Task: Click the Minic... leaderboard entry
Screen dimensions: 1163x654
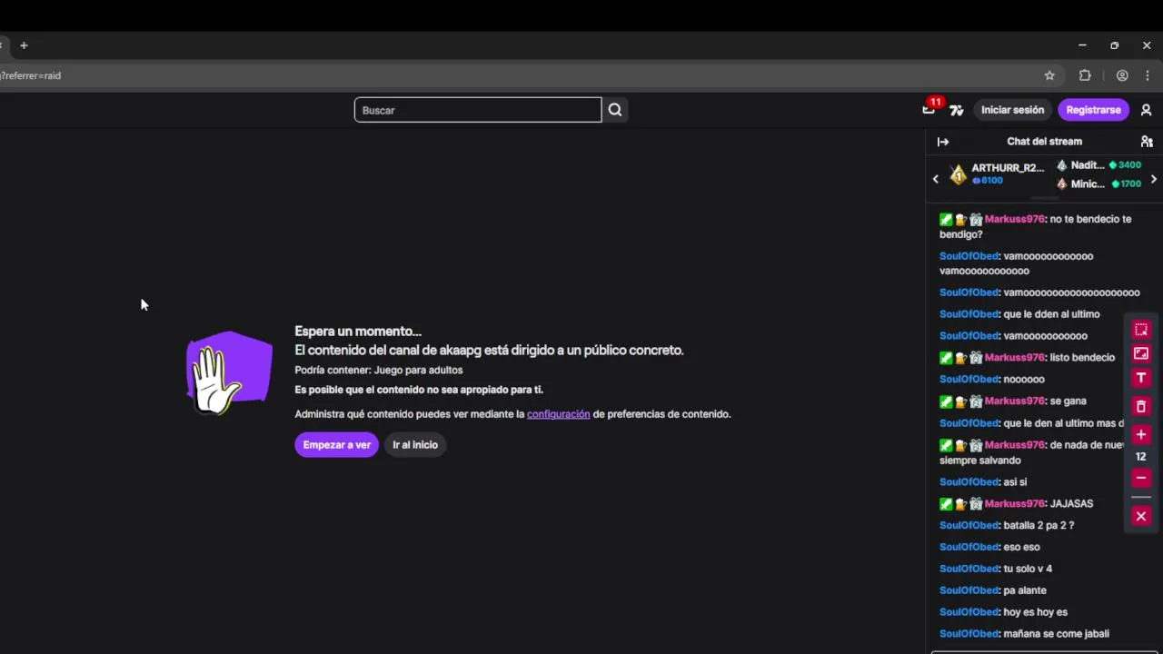Action: click(x=1098, y=183)
